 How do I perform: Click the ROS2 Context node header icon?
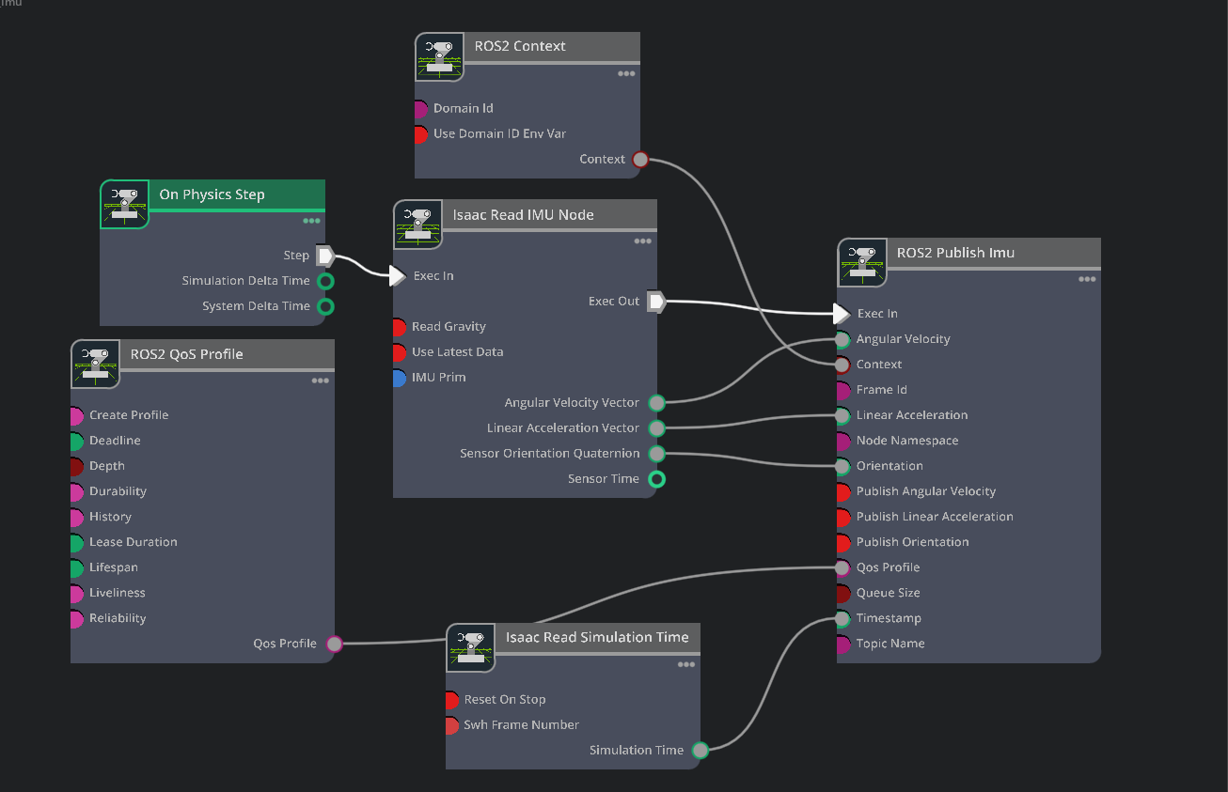(x=439, y=56)
